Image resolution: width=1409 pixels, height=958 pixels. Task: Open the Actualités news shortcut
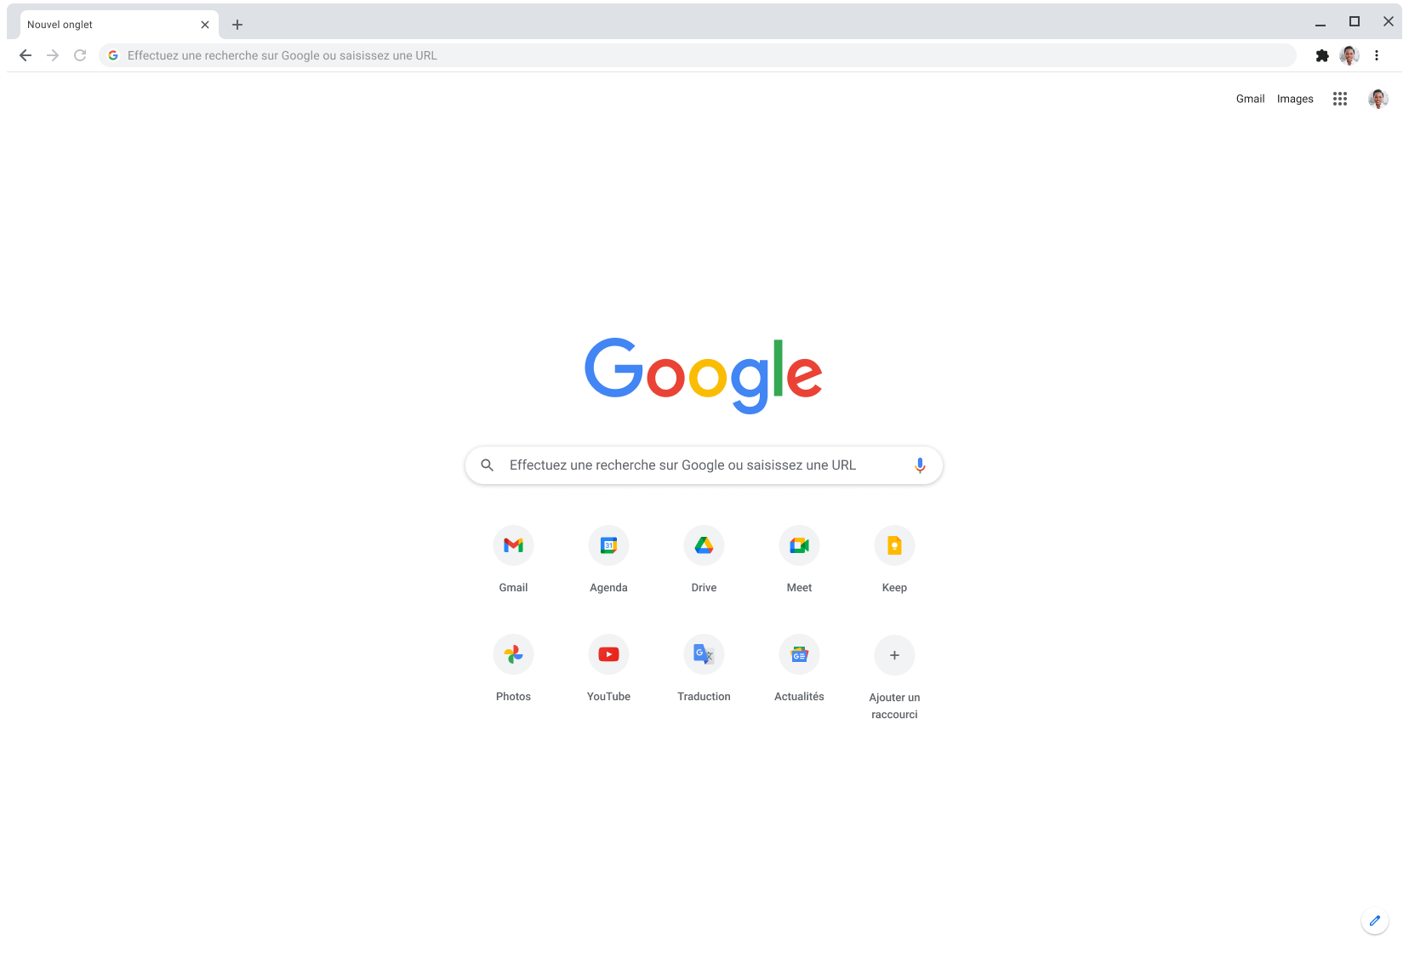[799, 654]
